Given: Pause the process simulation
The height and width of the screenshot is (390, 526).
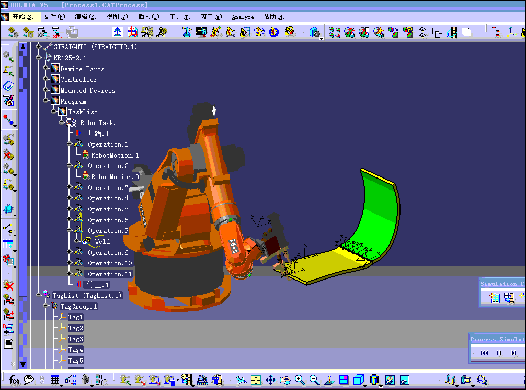Looking at the screenshot, I should (499, 353).
